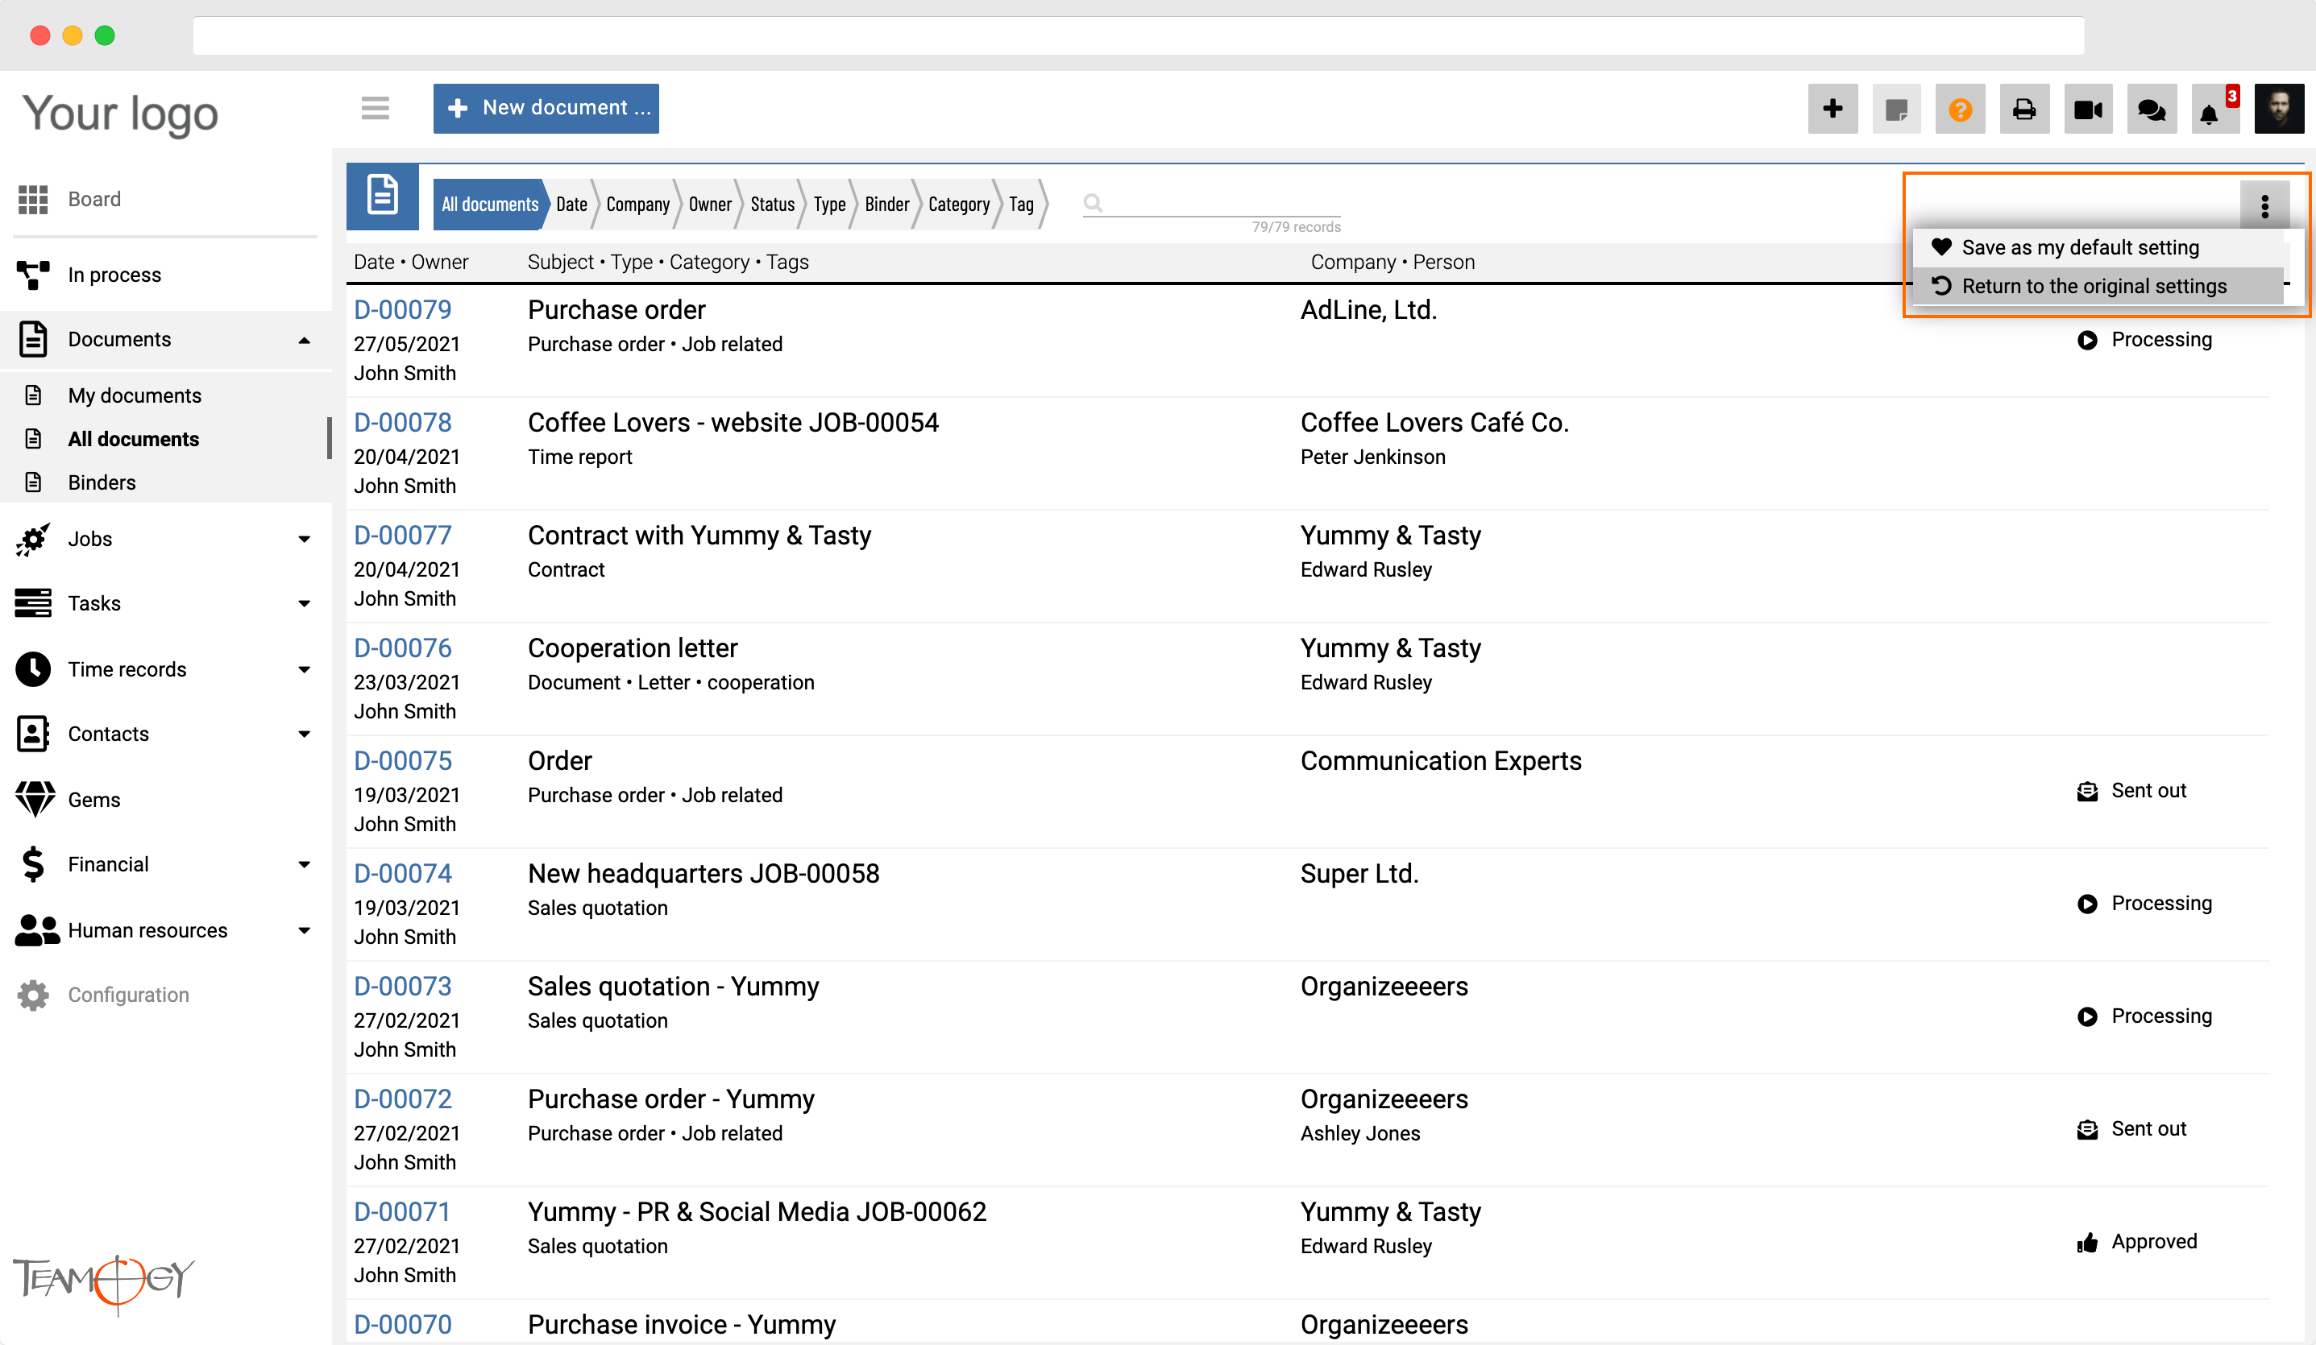
Task: Click the Human resources people icon
Action: (x=37, y=929)
